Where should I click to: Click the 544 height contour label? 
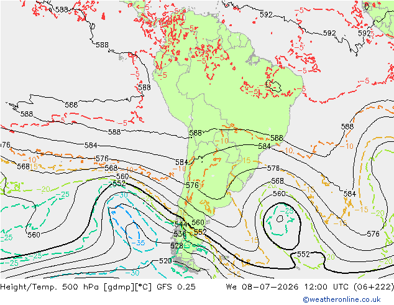point(181,224)
